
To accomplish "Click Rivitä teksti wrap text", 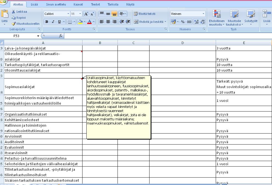I will click(x=145, y=14).
